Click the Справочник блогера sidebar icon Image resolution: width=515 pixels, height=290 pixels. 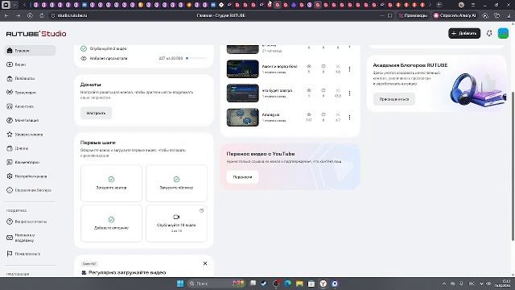(10, 190)
